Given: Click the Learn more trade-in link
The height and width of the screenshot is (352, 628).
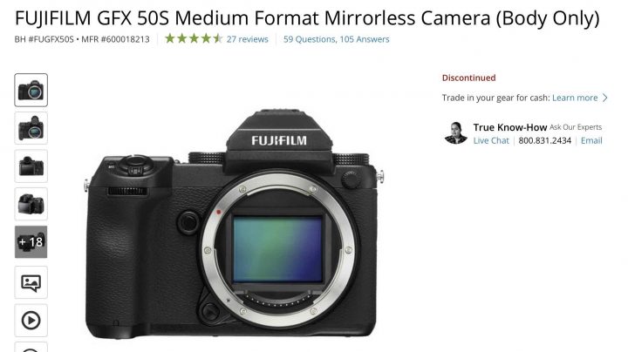Looking at the screenshot, I should click(x=575, y=98).
